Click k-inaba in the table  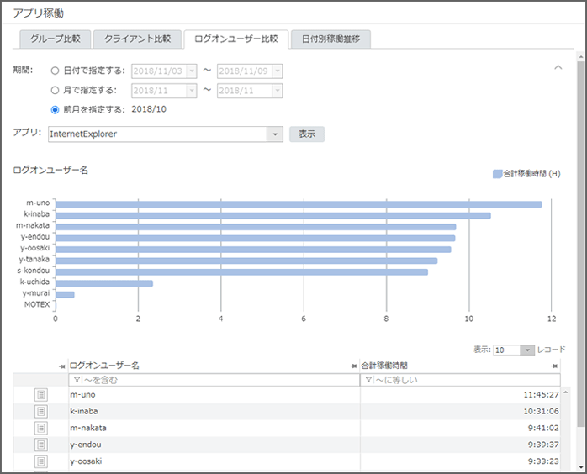[x=84, y=412]
